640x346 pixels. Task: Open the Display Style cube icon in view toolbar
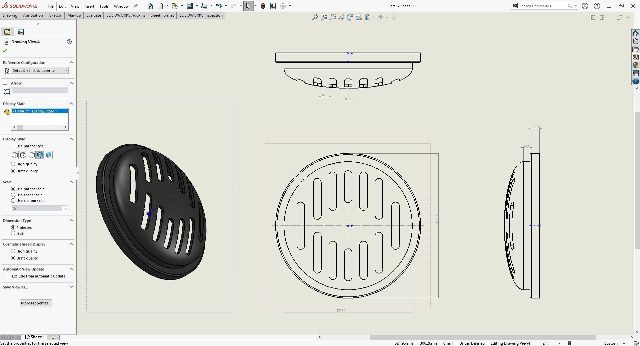click(367, 17)
